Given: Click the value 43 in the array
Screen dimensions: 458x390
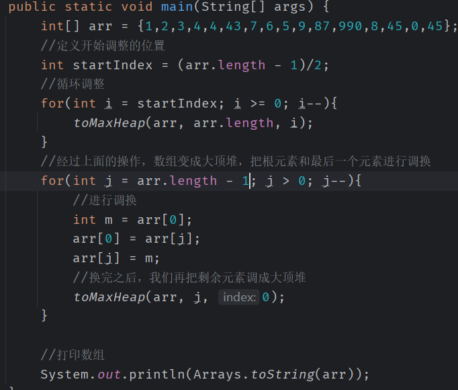Looking at the screenshot, I should 234,26.
